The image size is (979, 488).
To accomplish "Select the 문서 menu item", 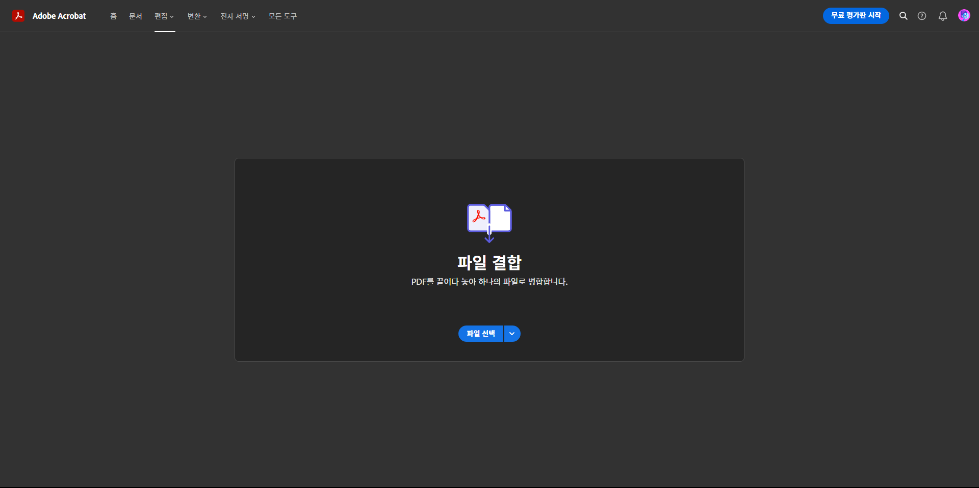I will point(135,16).
